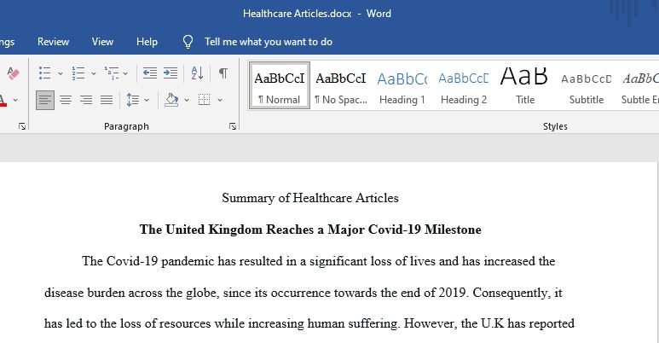Toggle Show/Hide paragraph marks
Screen dimensions: 659x343
click(x=223, y=73)
